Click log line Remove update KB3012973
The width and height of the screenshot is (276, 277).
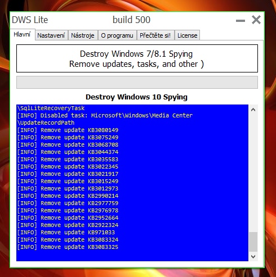tap(68, 189)
